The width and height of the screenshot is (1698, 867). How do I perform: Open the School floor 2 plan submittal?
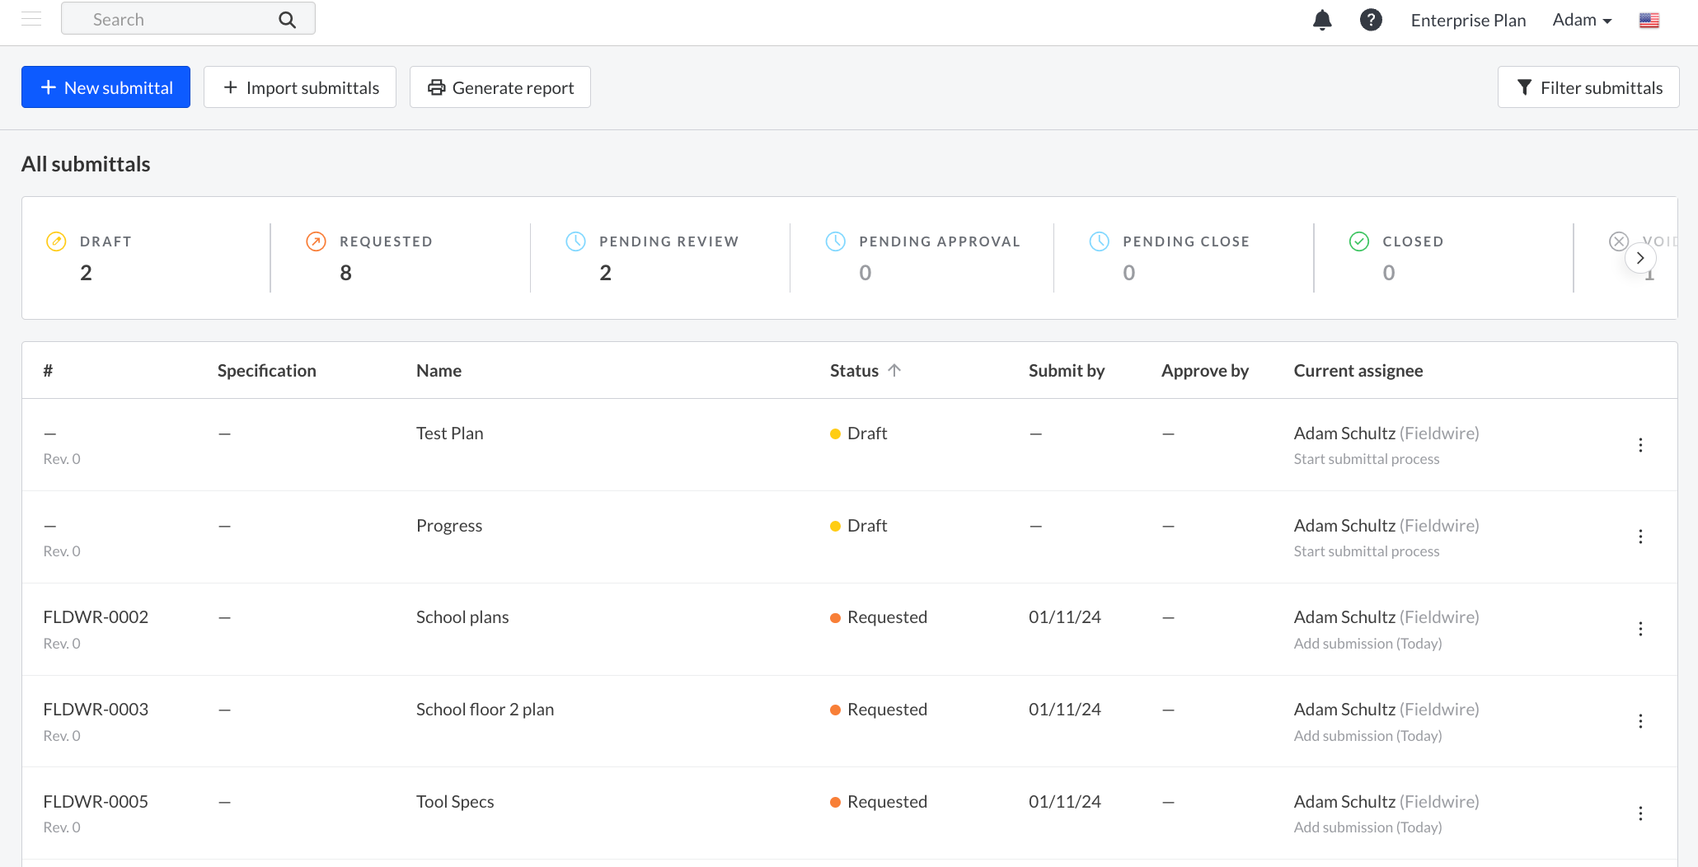click(x=485, y=710)
